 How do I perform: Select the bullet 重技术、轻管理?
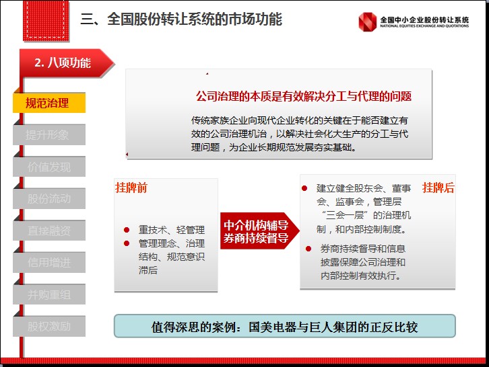[x=172, y=230]
